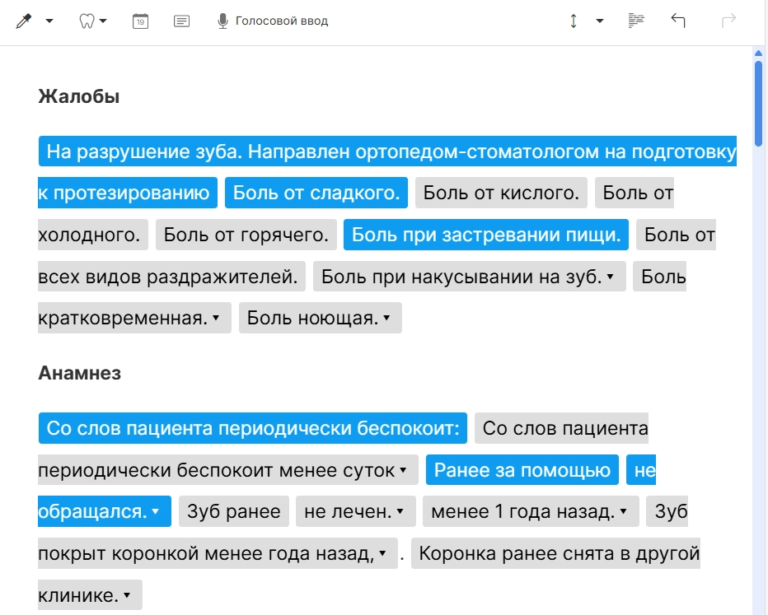Click the text note icon
The width and height of the screenshot is (768, 615).
tap(182, 21)
